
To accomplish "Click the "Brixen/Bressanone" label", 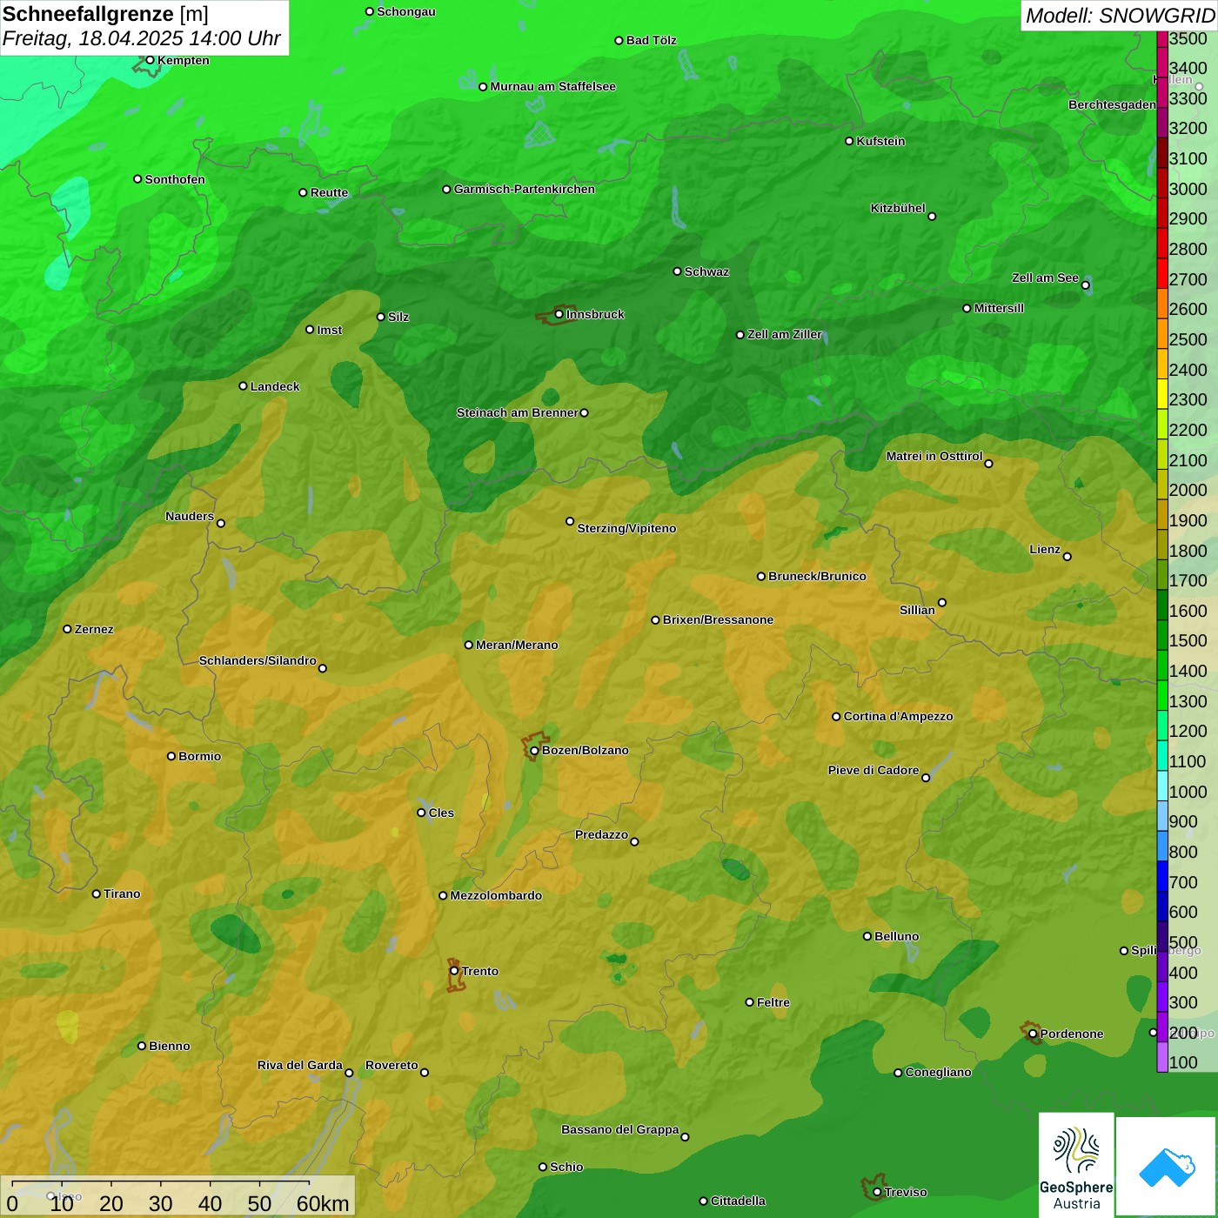I will (x=718, y=619).
